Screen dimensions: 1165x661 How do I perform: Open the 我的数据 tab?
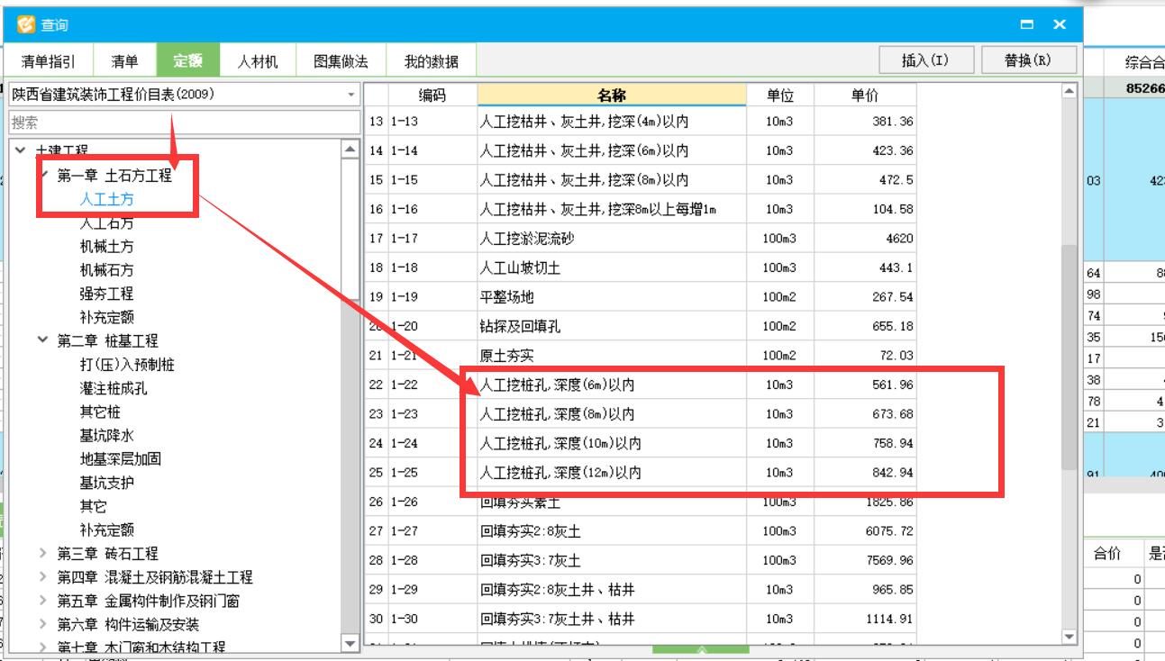(431, 61)
